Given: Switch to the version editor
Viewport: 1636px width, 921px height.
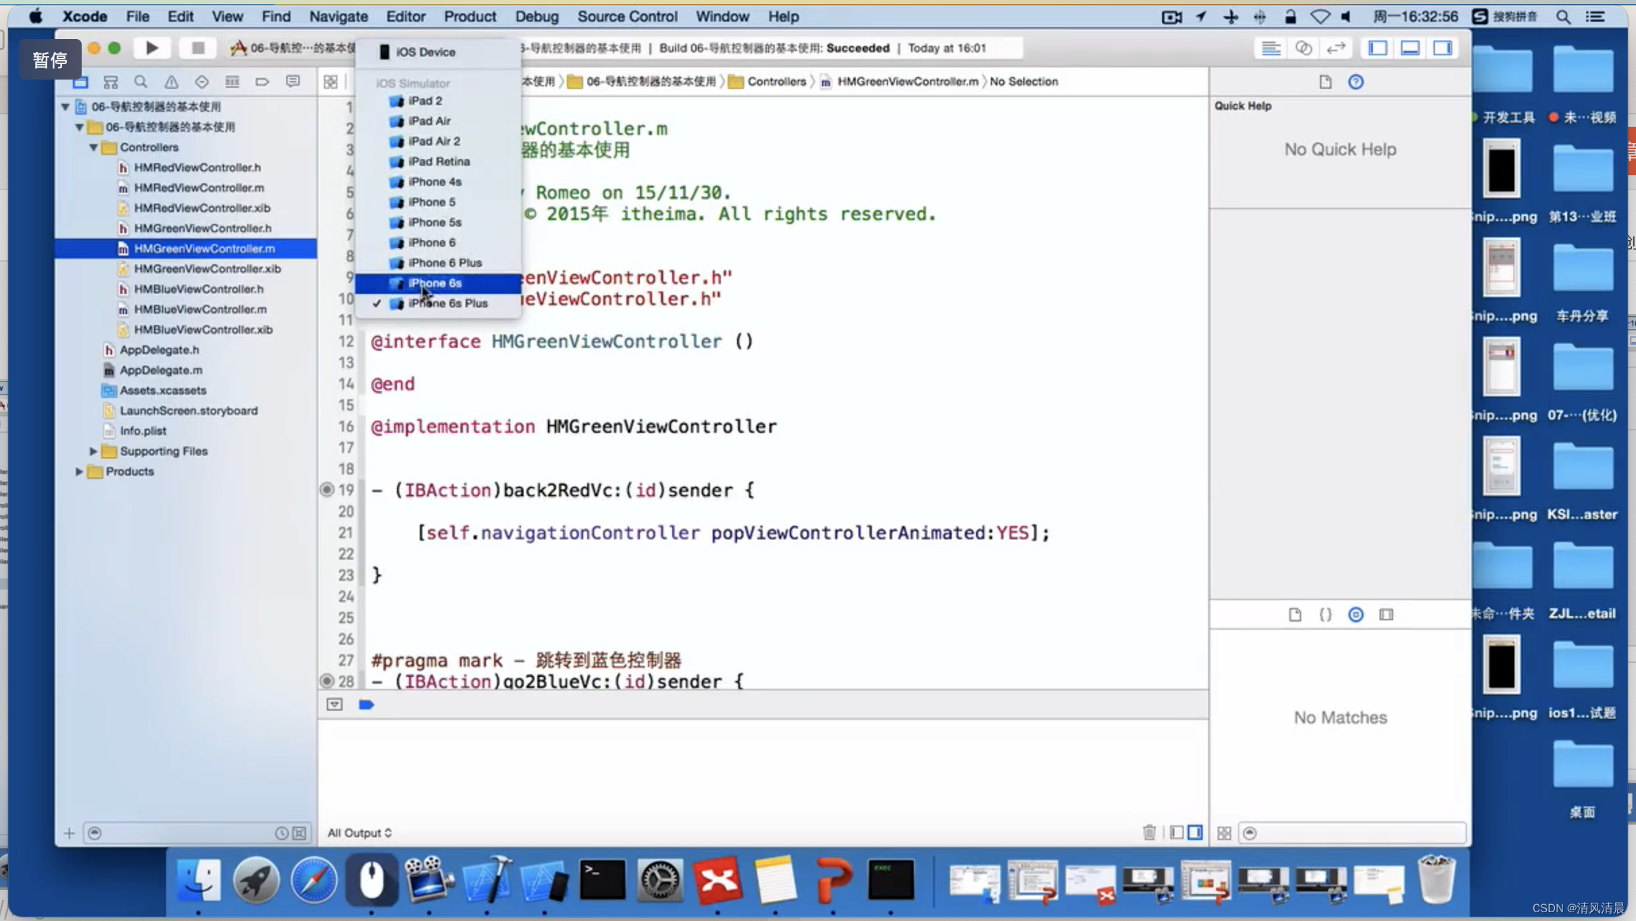Looking at the screenshot, I should [x=1336, y=48].
